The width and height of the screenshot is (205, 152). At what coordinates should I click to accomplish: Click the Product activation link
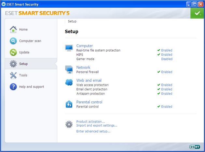pyautogui.click(x=90, y=122)
